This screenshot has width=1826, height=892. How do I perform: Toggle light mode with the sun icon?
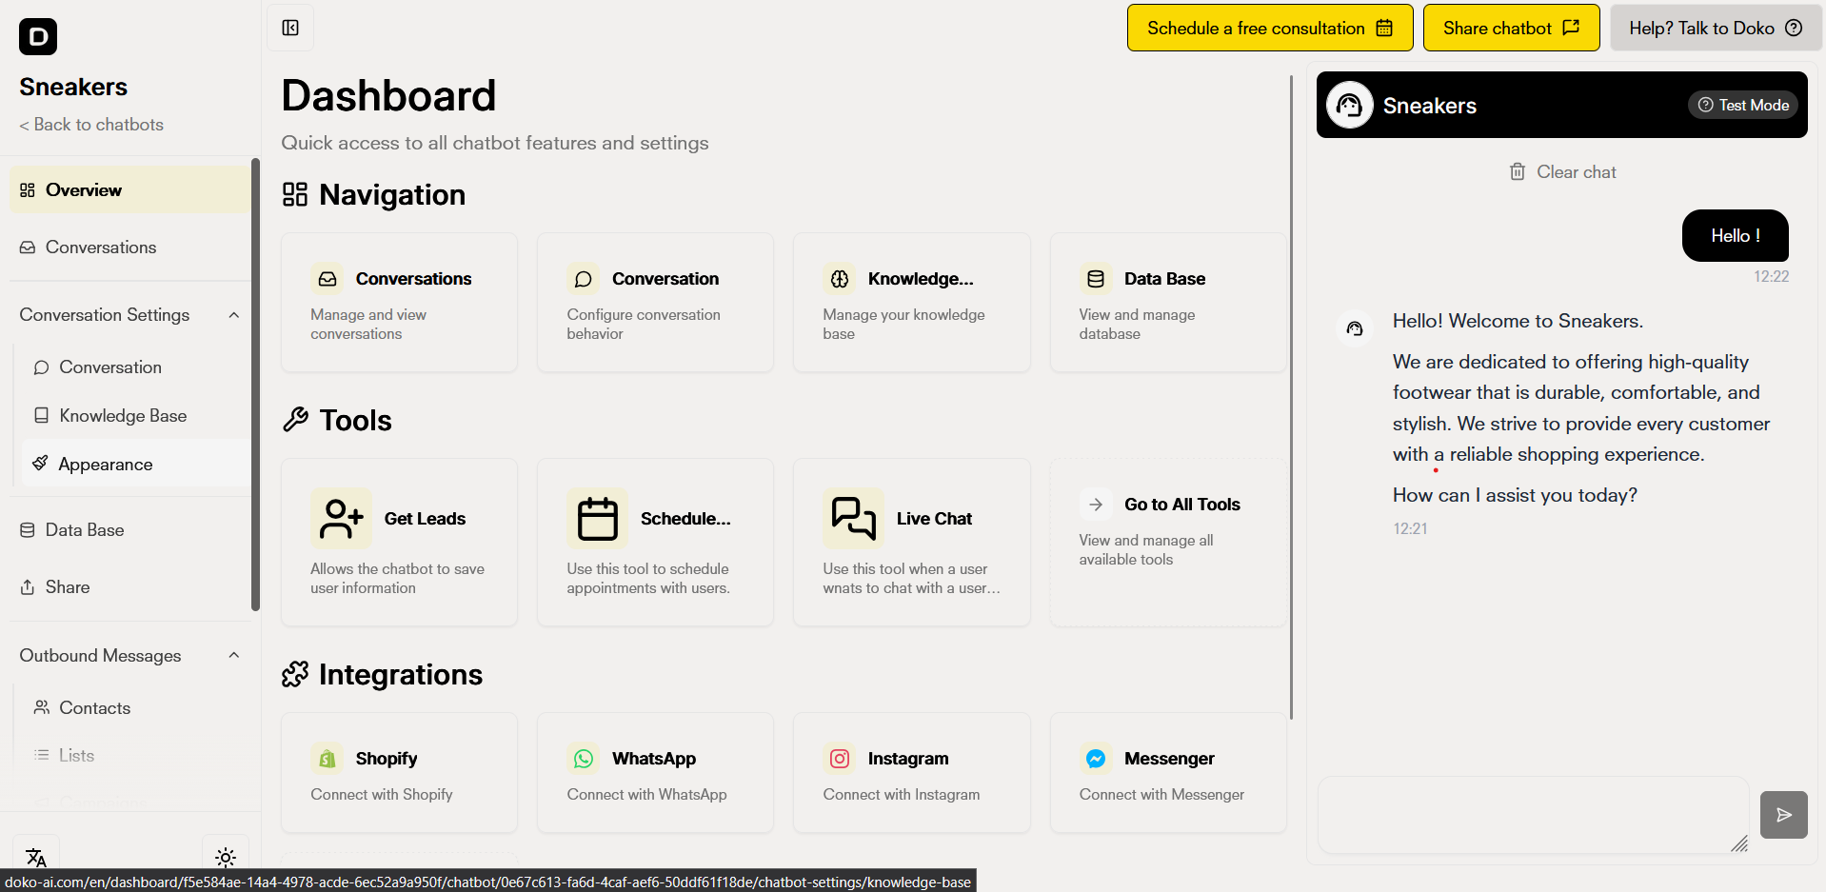(225, 856)
